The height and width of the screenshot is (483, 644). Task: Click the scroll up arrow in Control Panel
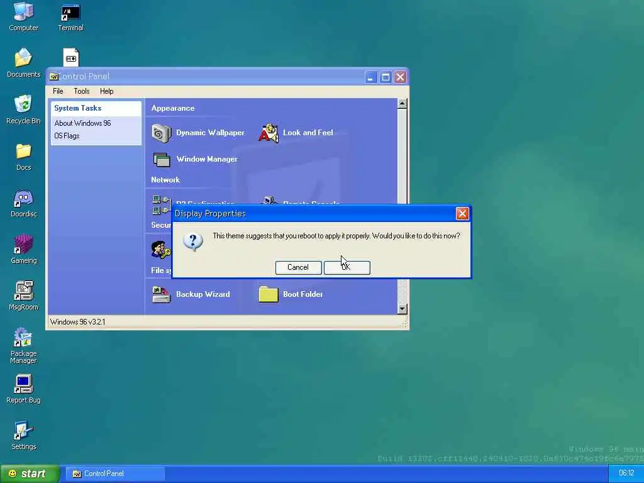[402, 104]
